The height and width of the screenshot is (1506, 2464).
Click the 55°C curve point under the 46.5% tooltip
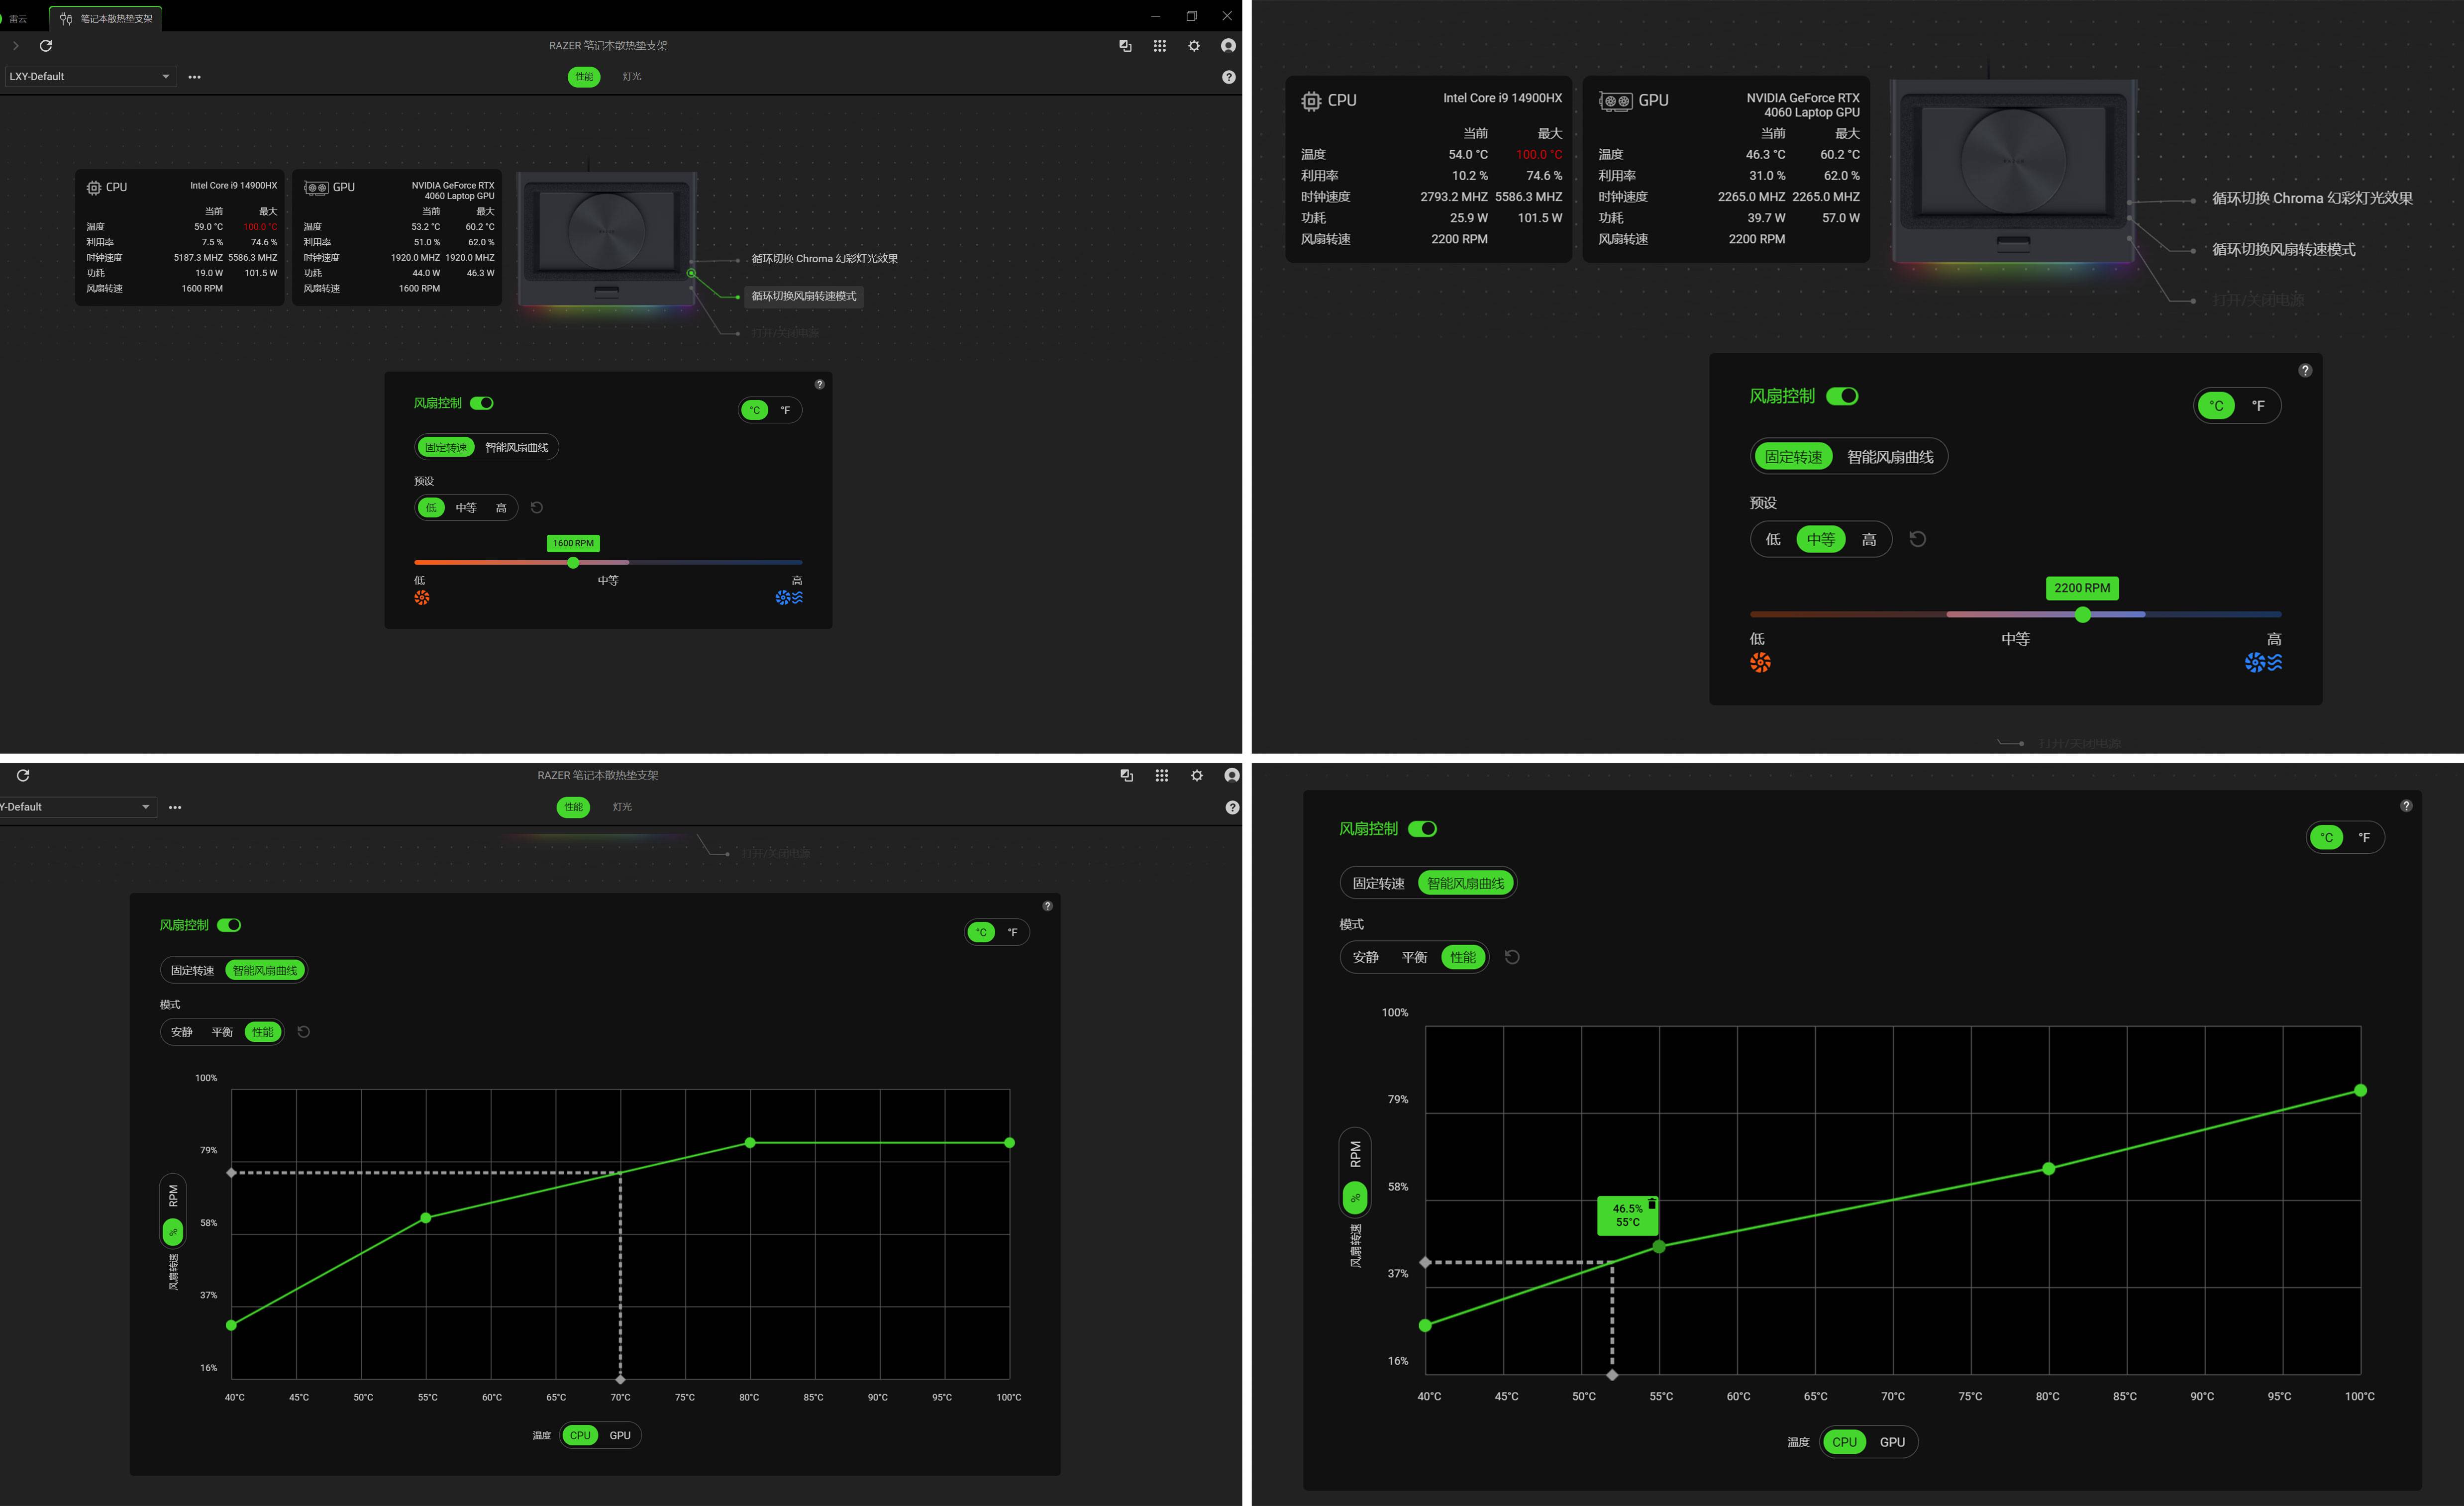[x=1659, y=1246]
